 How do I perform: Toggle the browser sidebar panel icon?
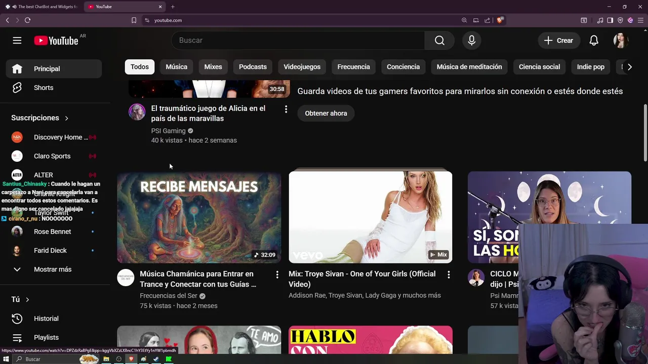coord(610,20)
